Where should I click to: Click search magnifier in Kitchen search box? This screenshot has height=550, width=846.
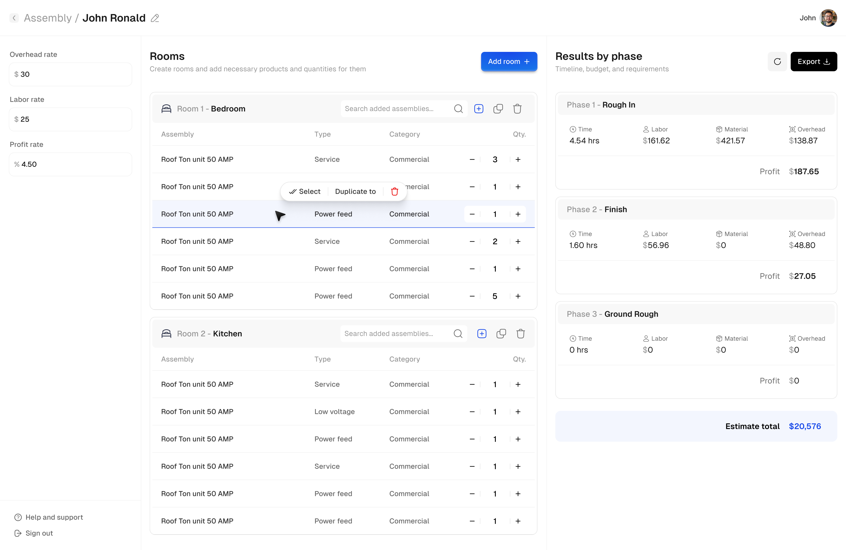point(458,333)
